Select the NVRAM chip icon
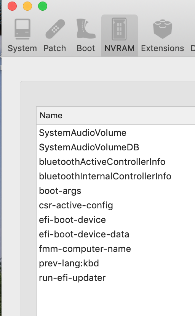The image size is (195, 316). tap(120, 29)
